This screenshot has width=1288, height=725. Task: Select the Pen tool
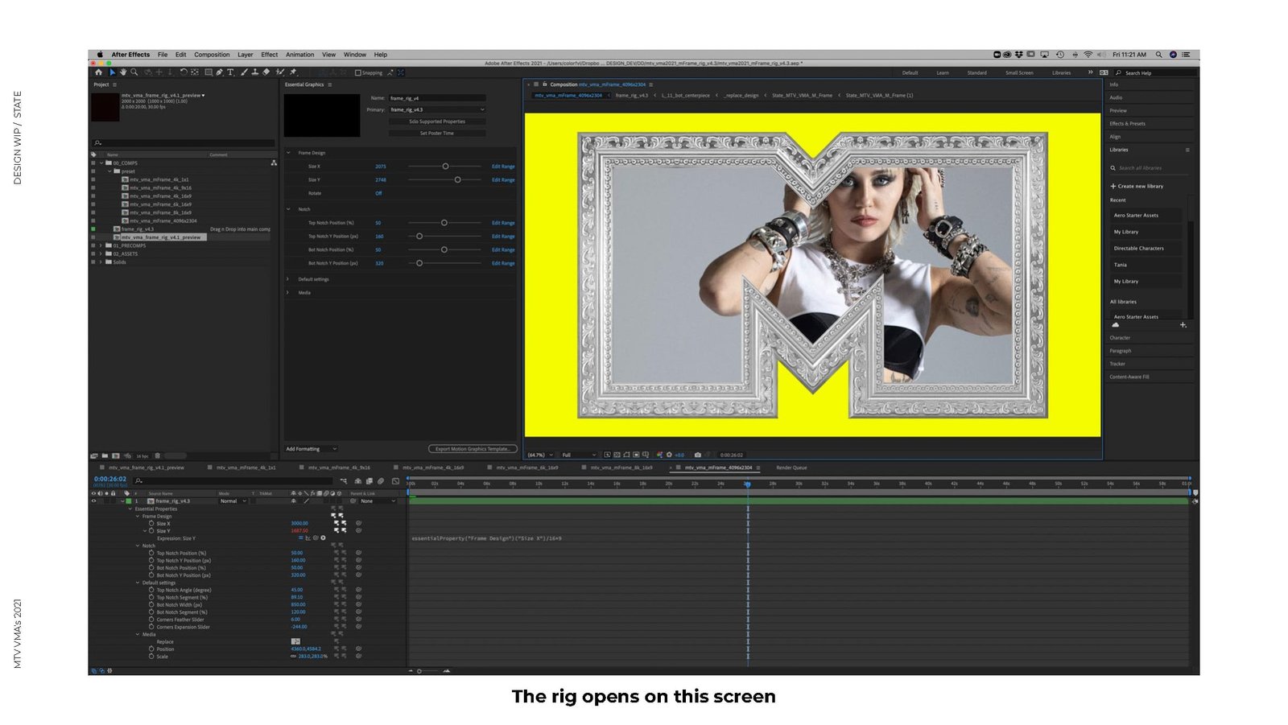coord(219,72)
